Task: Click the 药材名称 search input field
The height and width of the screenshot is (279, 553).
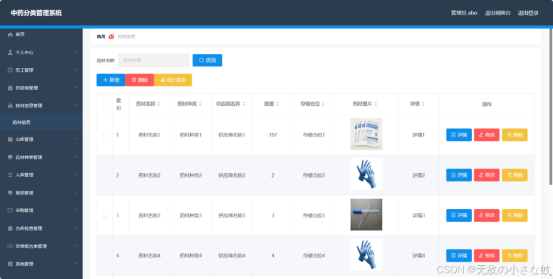Action: click(154, 60)
